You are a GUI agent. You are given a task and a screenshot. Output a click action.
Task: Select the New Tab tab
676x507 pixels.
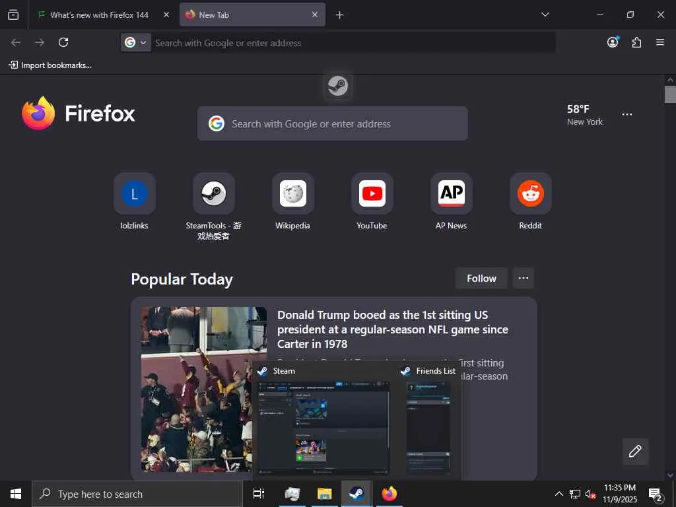point(252,15)
